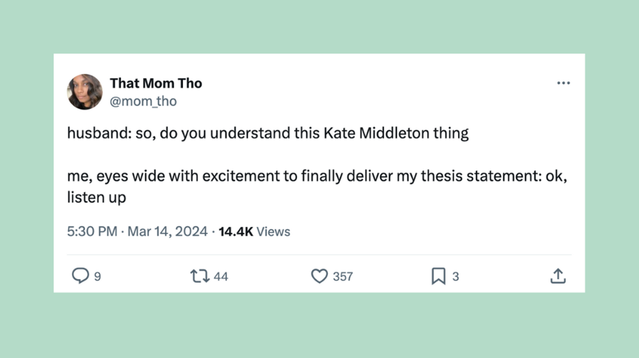Open the @mom_tho handle link

click(143, 102)
